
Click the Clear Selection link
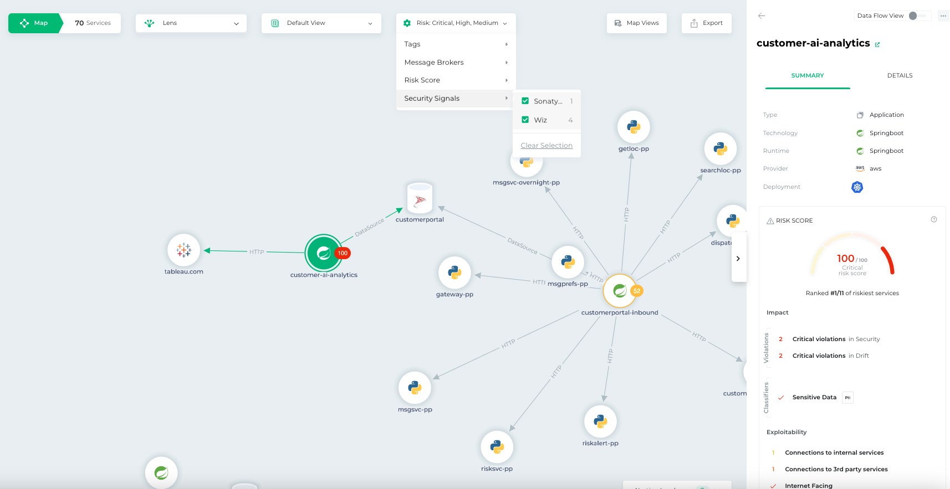[x=546, y=146]
